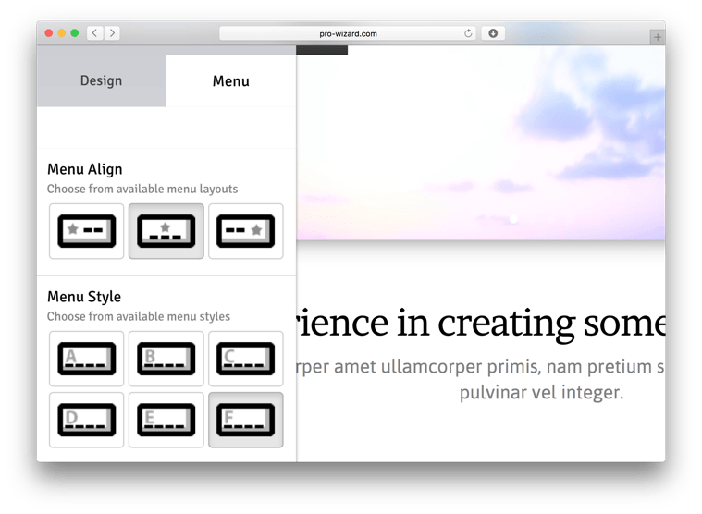
Task: Click the cloudy sky hero image
Action: tap(480, 143)
